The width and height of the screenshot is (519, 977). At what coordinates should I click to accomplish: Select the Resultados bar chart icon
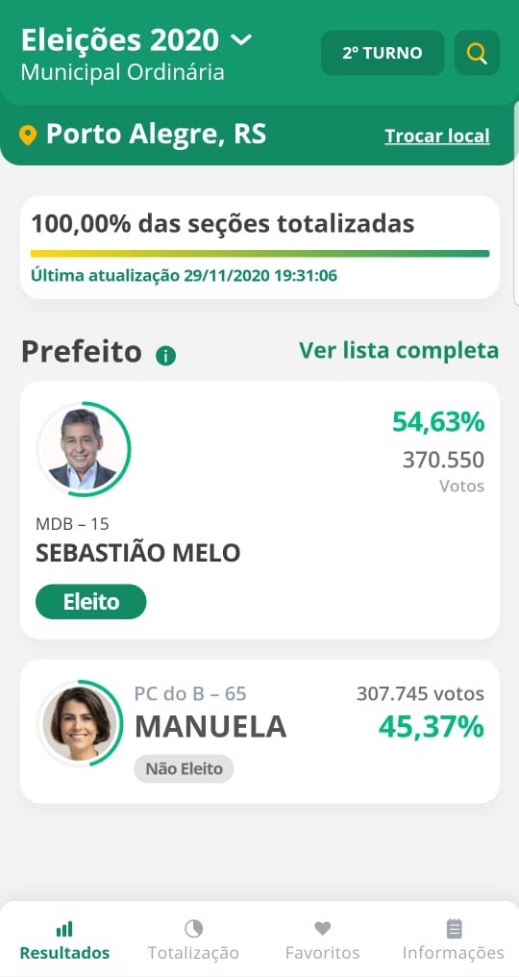coord(64,930)
